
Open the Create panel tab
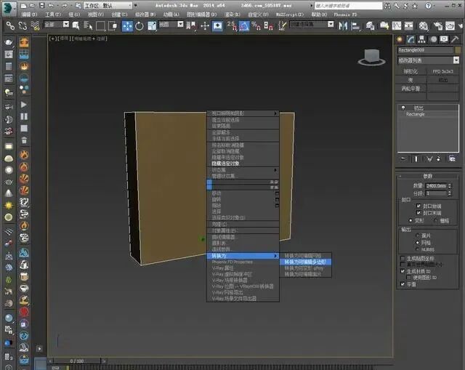[x=400, y=39]
